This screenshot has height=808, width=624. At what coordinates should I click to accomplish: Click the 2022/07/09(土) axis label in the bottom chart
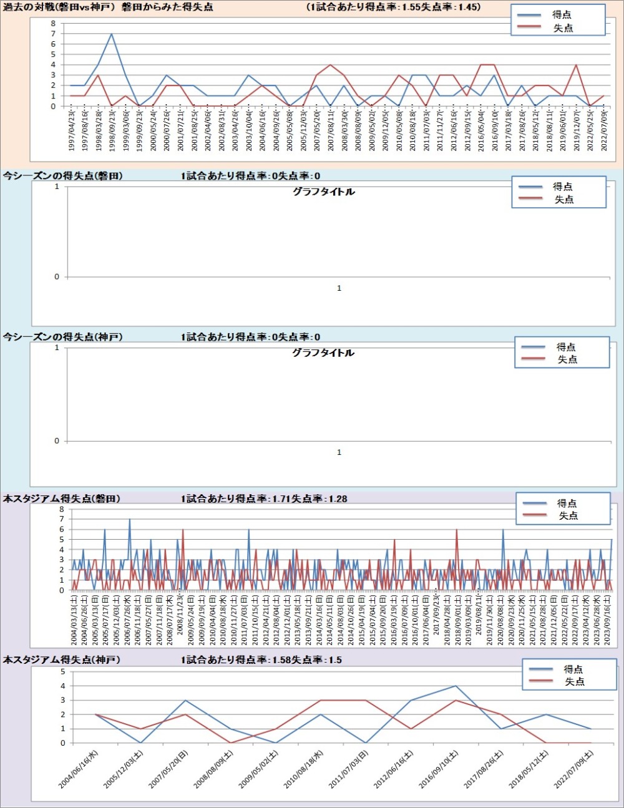point(573,769)
